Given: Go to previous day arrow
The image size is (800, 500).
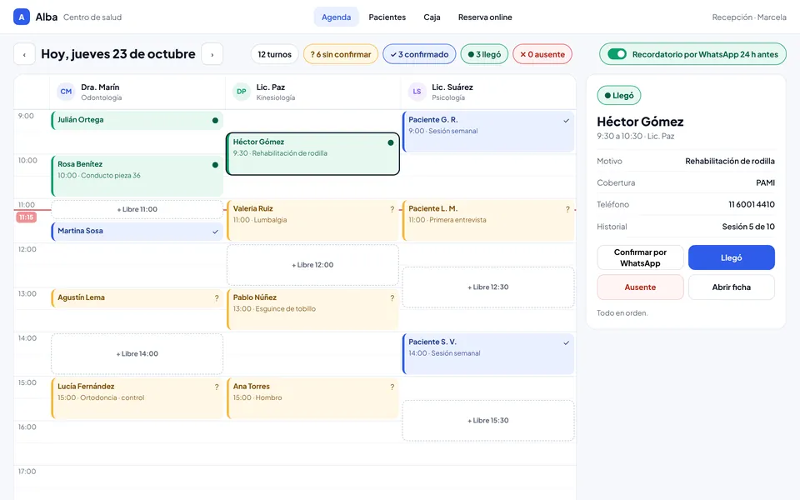Looking at the screenshot, I should pos(24,54).
